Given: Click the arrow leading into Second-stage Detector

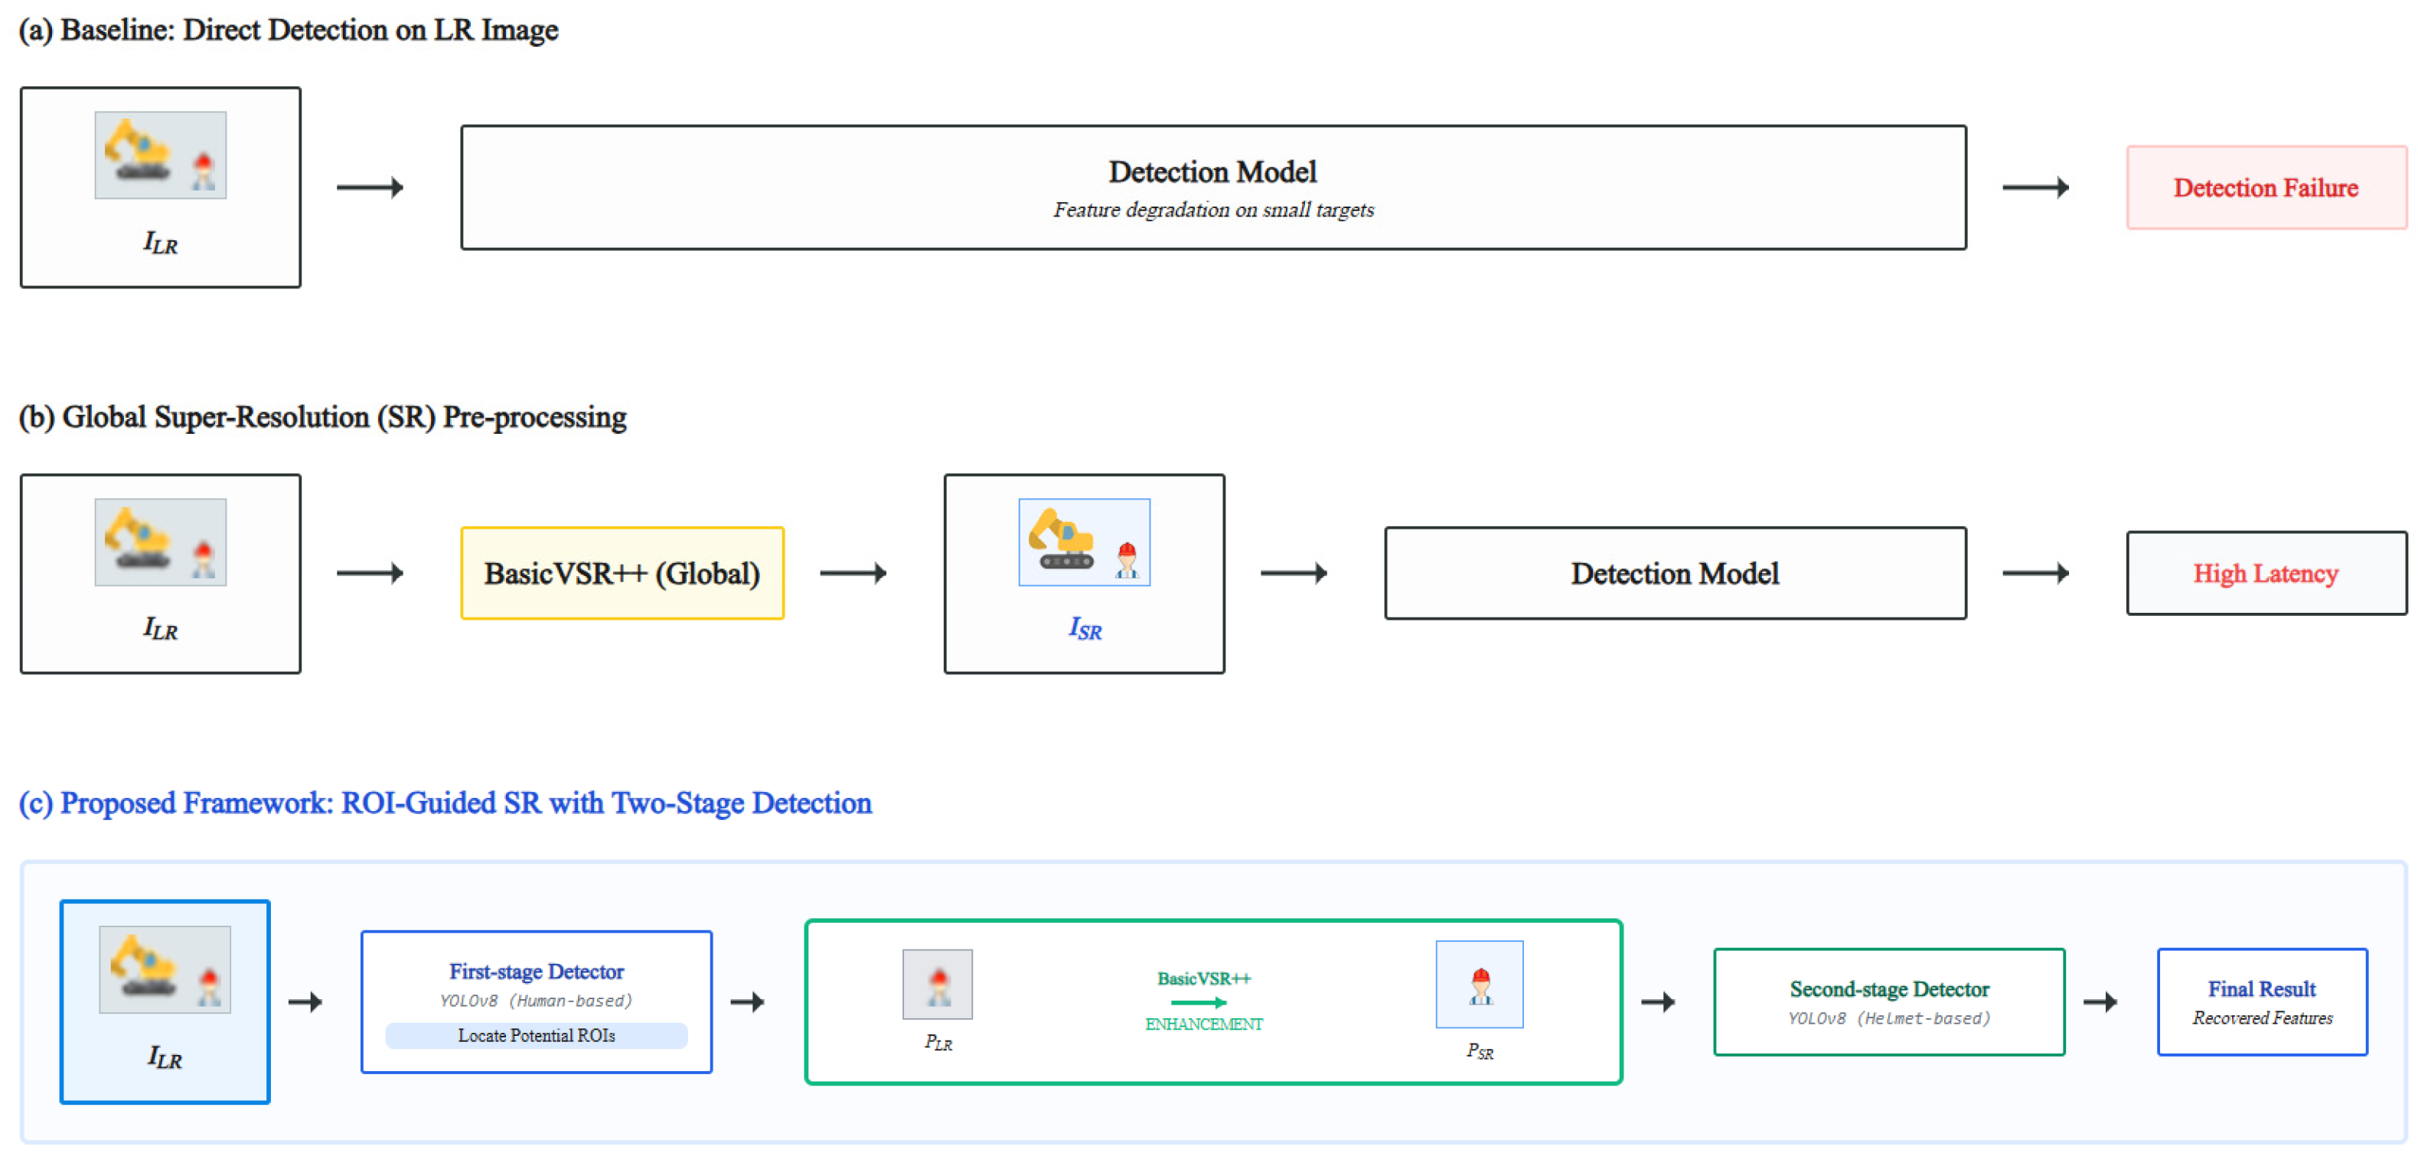Looking at the screenshot, I should click(1658, 1002).
